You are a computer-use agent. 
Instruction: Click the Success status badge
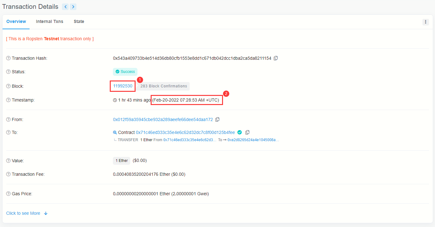(x=125, y=72)
